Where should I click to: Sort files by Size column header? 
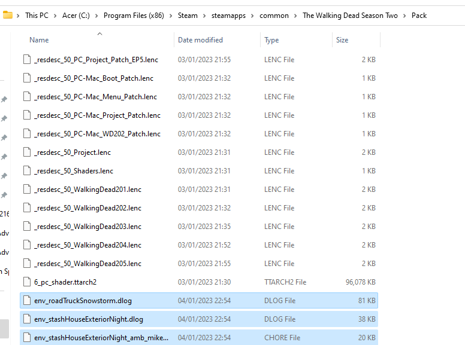(342, 40)
